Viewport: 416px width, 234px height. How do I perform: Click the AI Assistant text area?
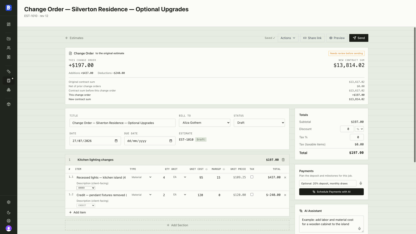pos(331,224)
